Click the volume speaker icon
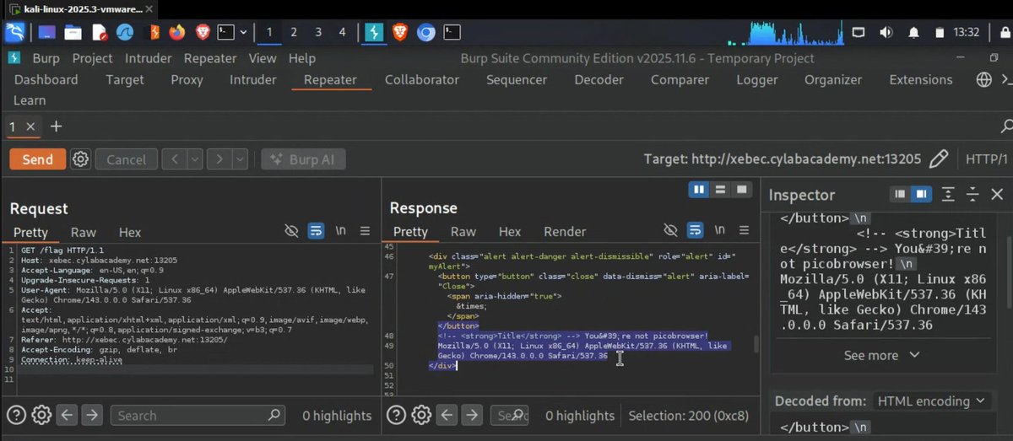 pos(886,32)
